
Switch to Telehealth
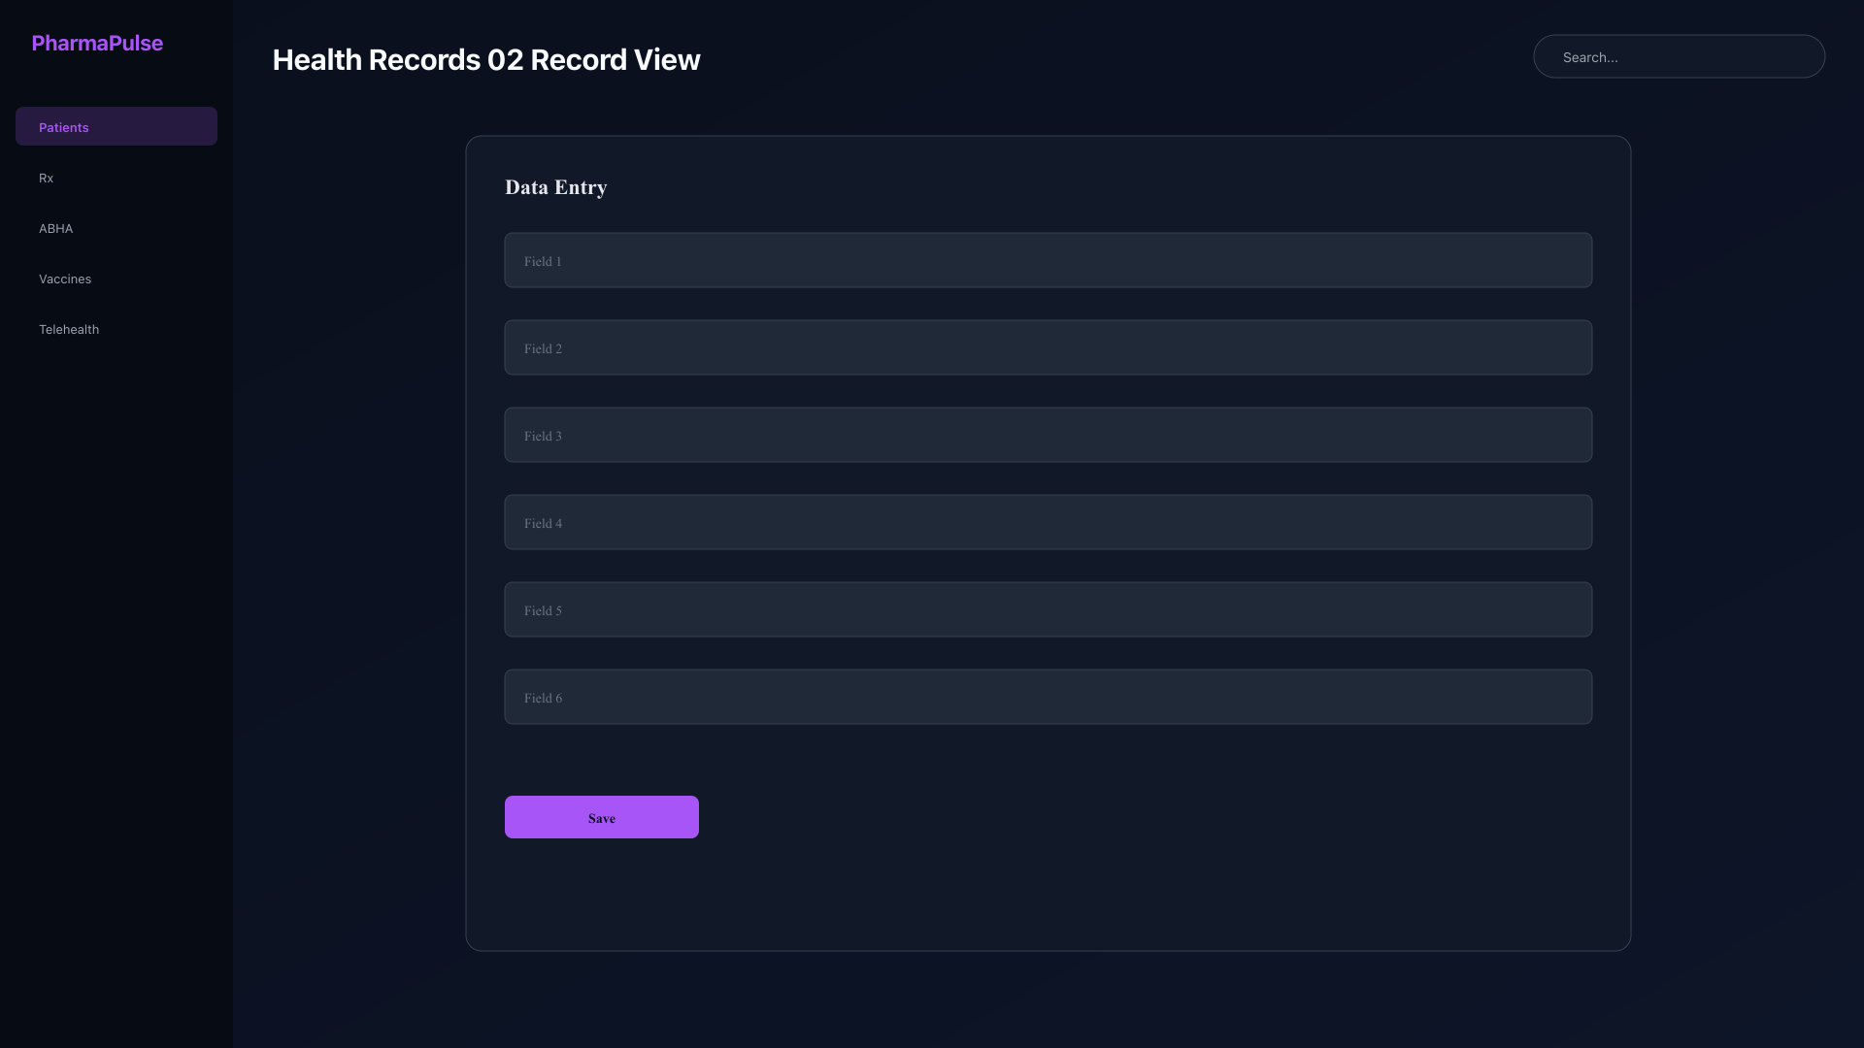[x=116, y=329]
